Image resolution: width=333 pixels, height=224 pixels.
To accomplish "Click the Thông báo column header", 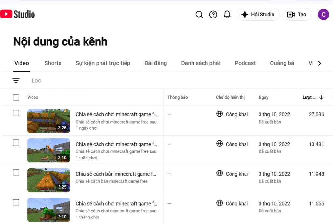I will (178, 97).
